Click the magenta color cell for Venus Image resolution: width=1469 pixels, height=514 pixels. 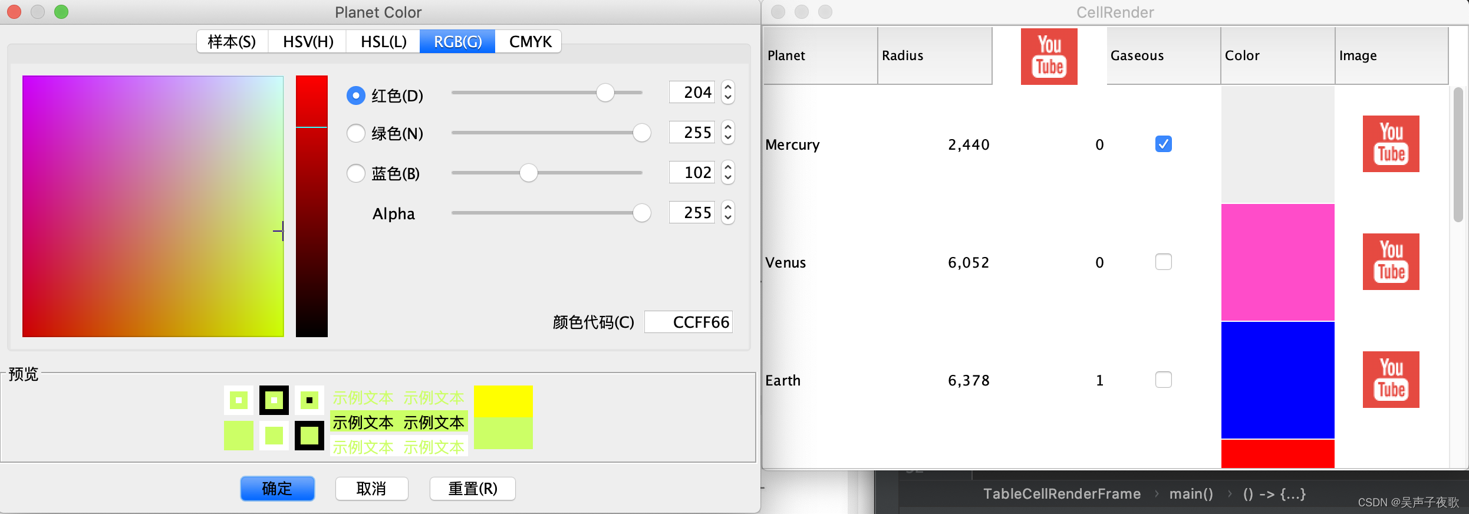coord(1277,262)
